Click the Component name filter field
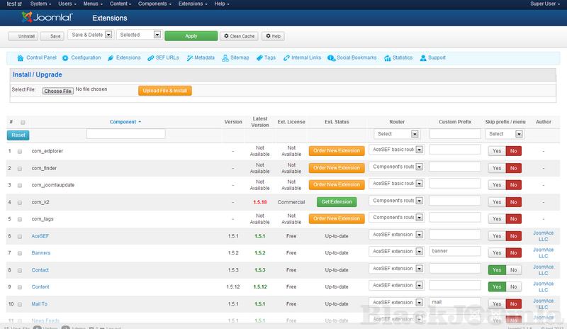Screen dimensions: 567x329 125,134
